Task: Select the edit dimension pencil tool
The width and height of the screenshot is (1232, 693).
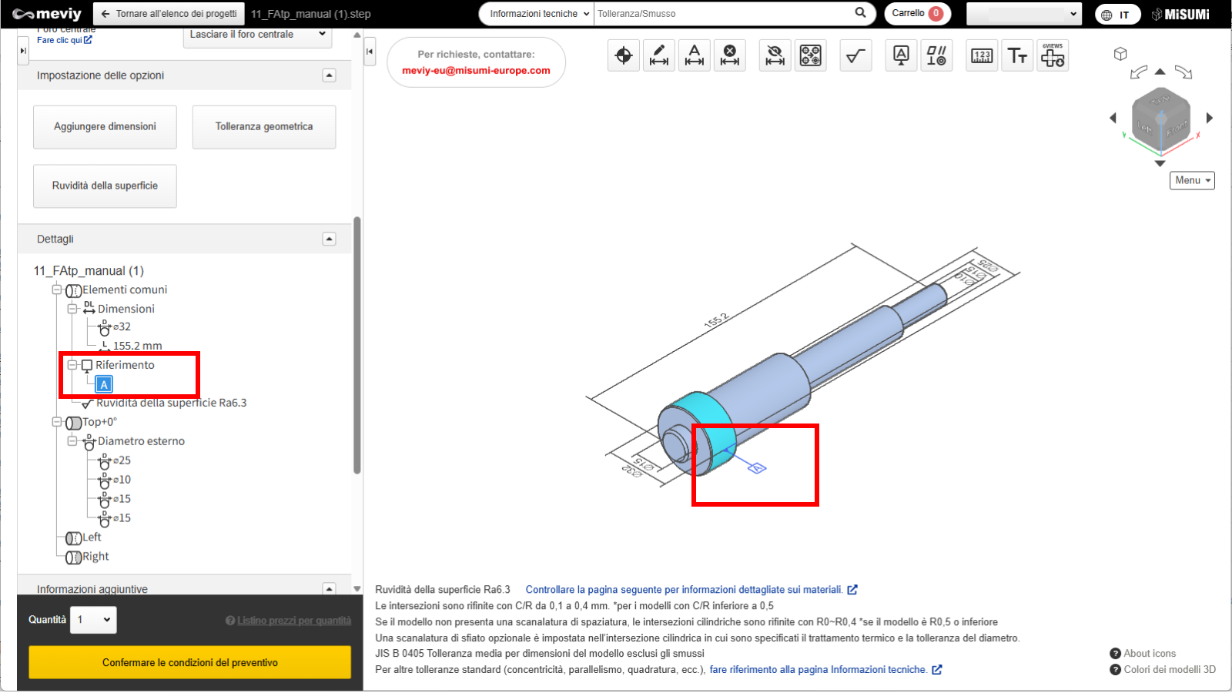Action: click(659, 55)
